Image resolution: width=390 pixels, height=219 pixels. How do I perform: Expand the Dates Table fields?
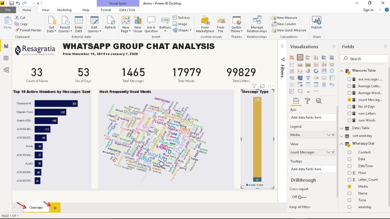coord(341,128)
